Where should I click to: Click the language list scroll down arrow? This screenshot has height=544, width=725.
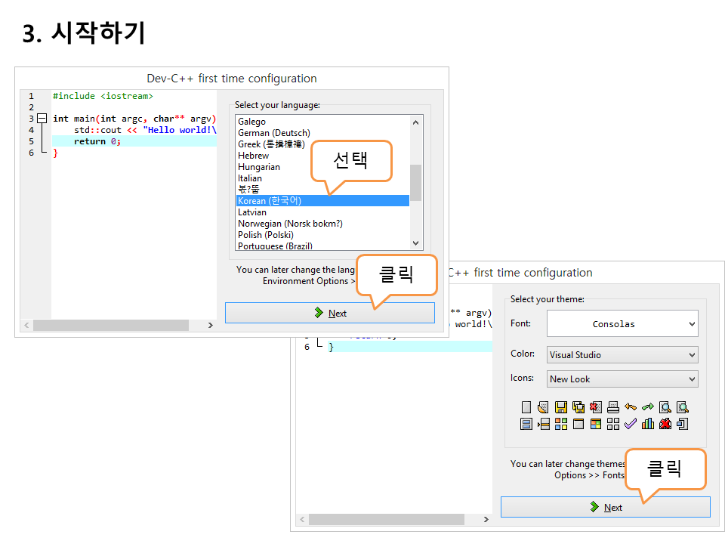tap(415, 243)
